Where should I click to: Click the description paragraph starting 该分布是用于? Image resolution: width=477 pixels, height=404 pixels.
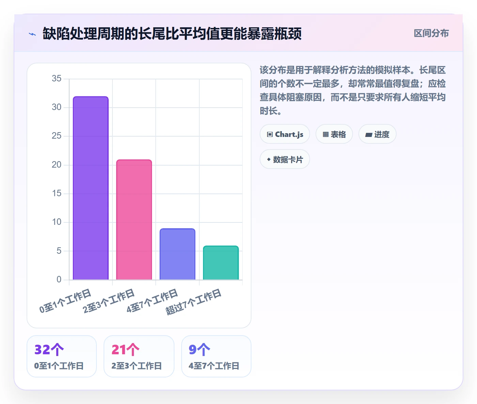coord(353,90)
